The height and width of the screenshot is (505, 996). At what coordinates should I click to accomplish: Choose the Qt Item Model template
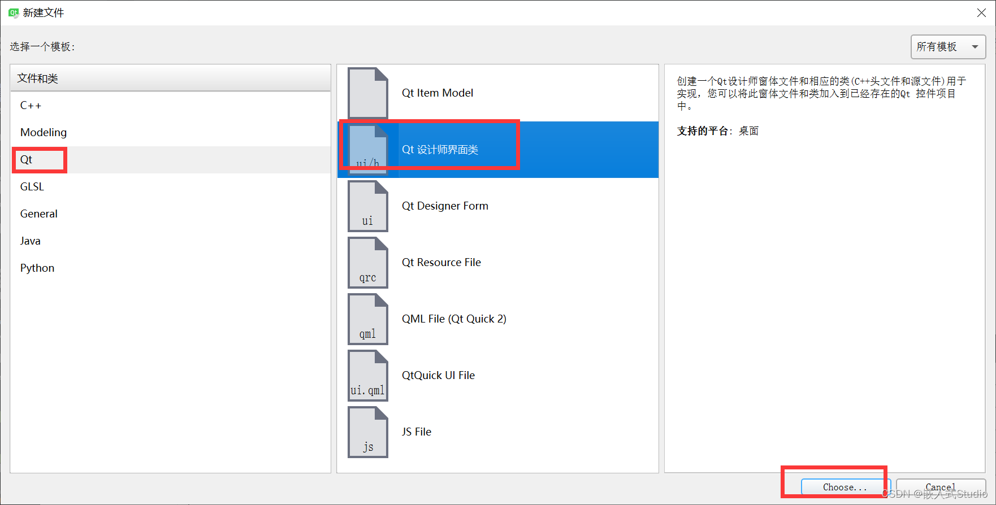[498, 93]
